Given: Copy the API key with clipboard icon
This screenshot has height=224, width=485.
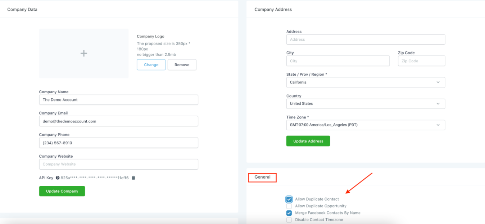Looking at the screenshot, I should point(133,178).
